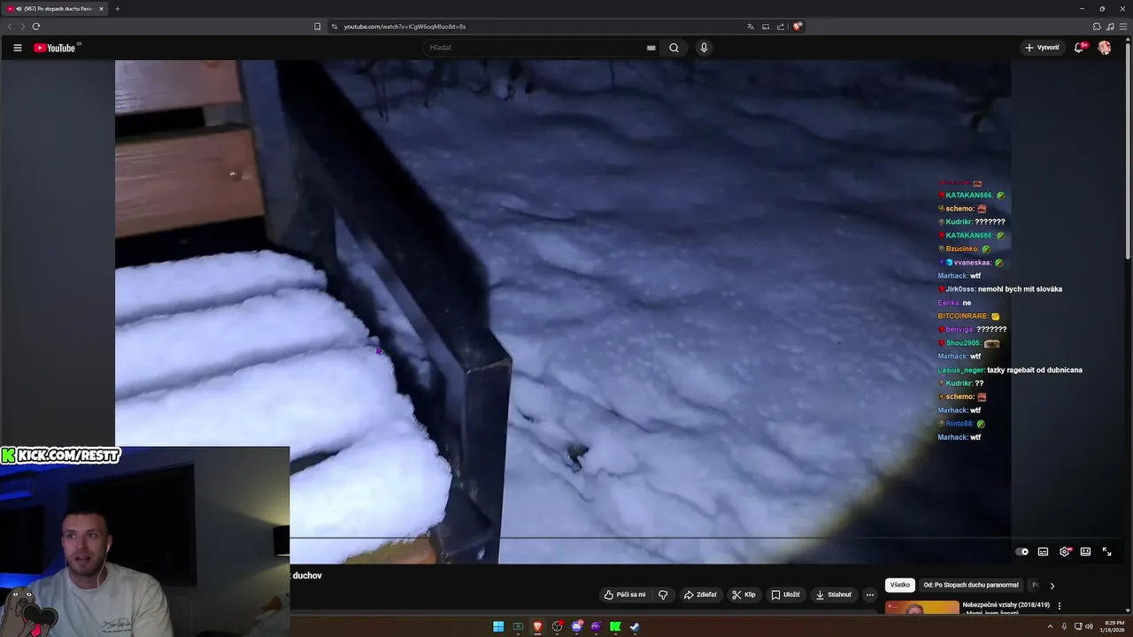Image resolution: width=1133 pixels, height=637 pixels.
Task: Click the youtube.com address bar URL
Action: [405, 27]
